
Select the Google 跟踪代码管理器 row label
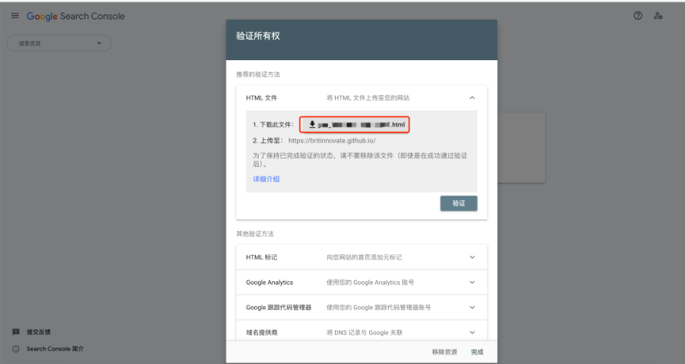coord(279,308)
